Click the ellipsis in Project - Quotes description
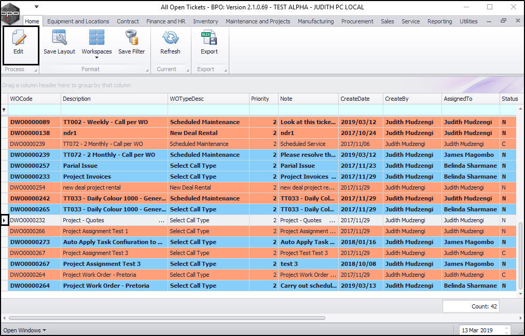 [161, 221]
